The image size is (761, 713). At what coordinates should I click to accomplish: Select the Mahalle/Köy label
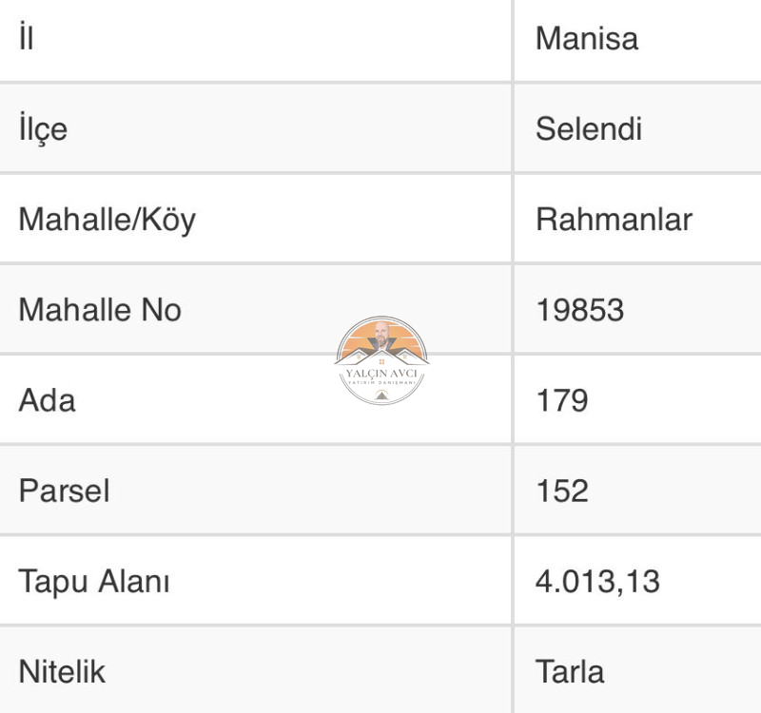(x=107, y=220)
